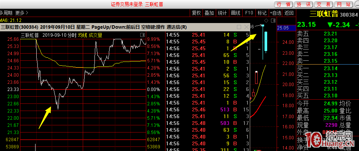Select the 卖五 ask row at 23.21
Viewport: 359px width, 151px height.
[327, 34]
